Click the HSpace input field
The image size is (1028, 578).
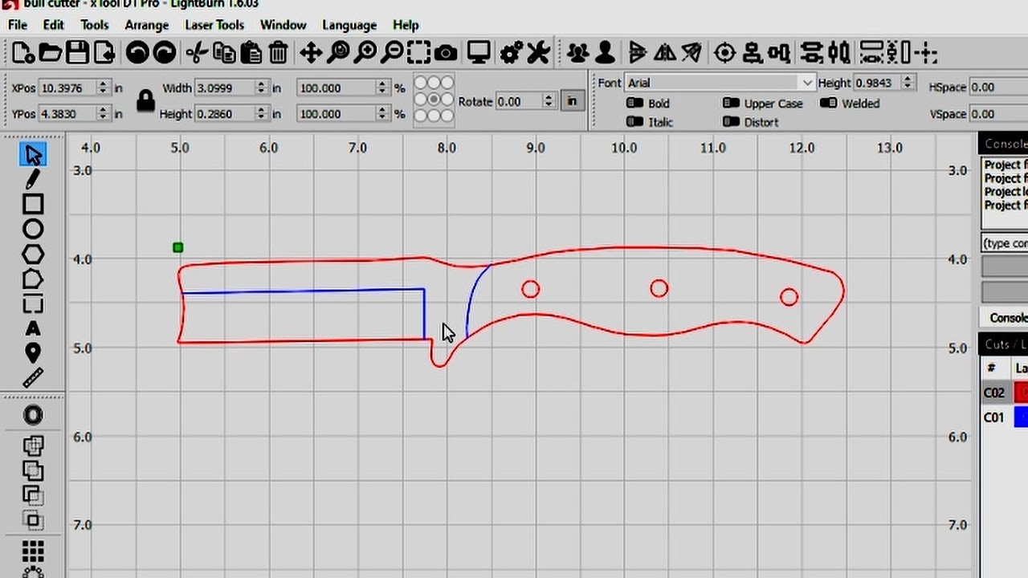tap(998, 87)
